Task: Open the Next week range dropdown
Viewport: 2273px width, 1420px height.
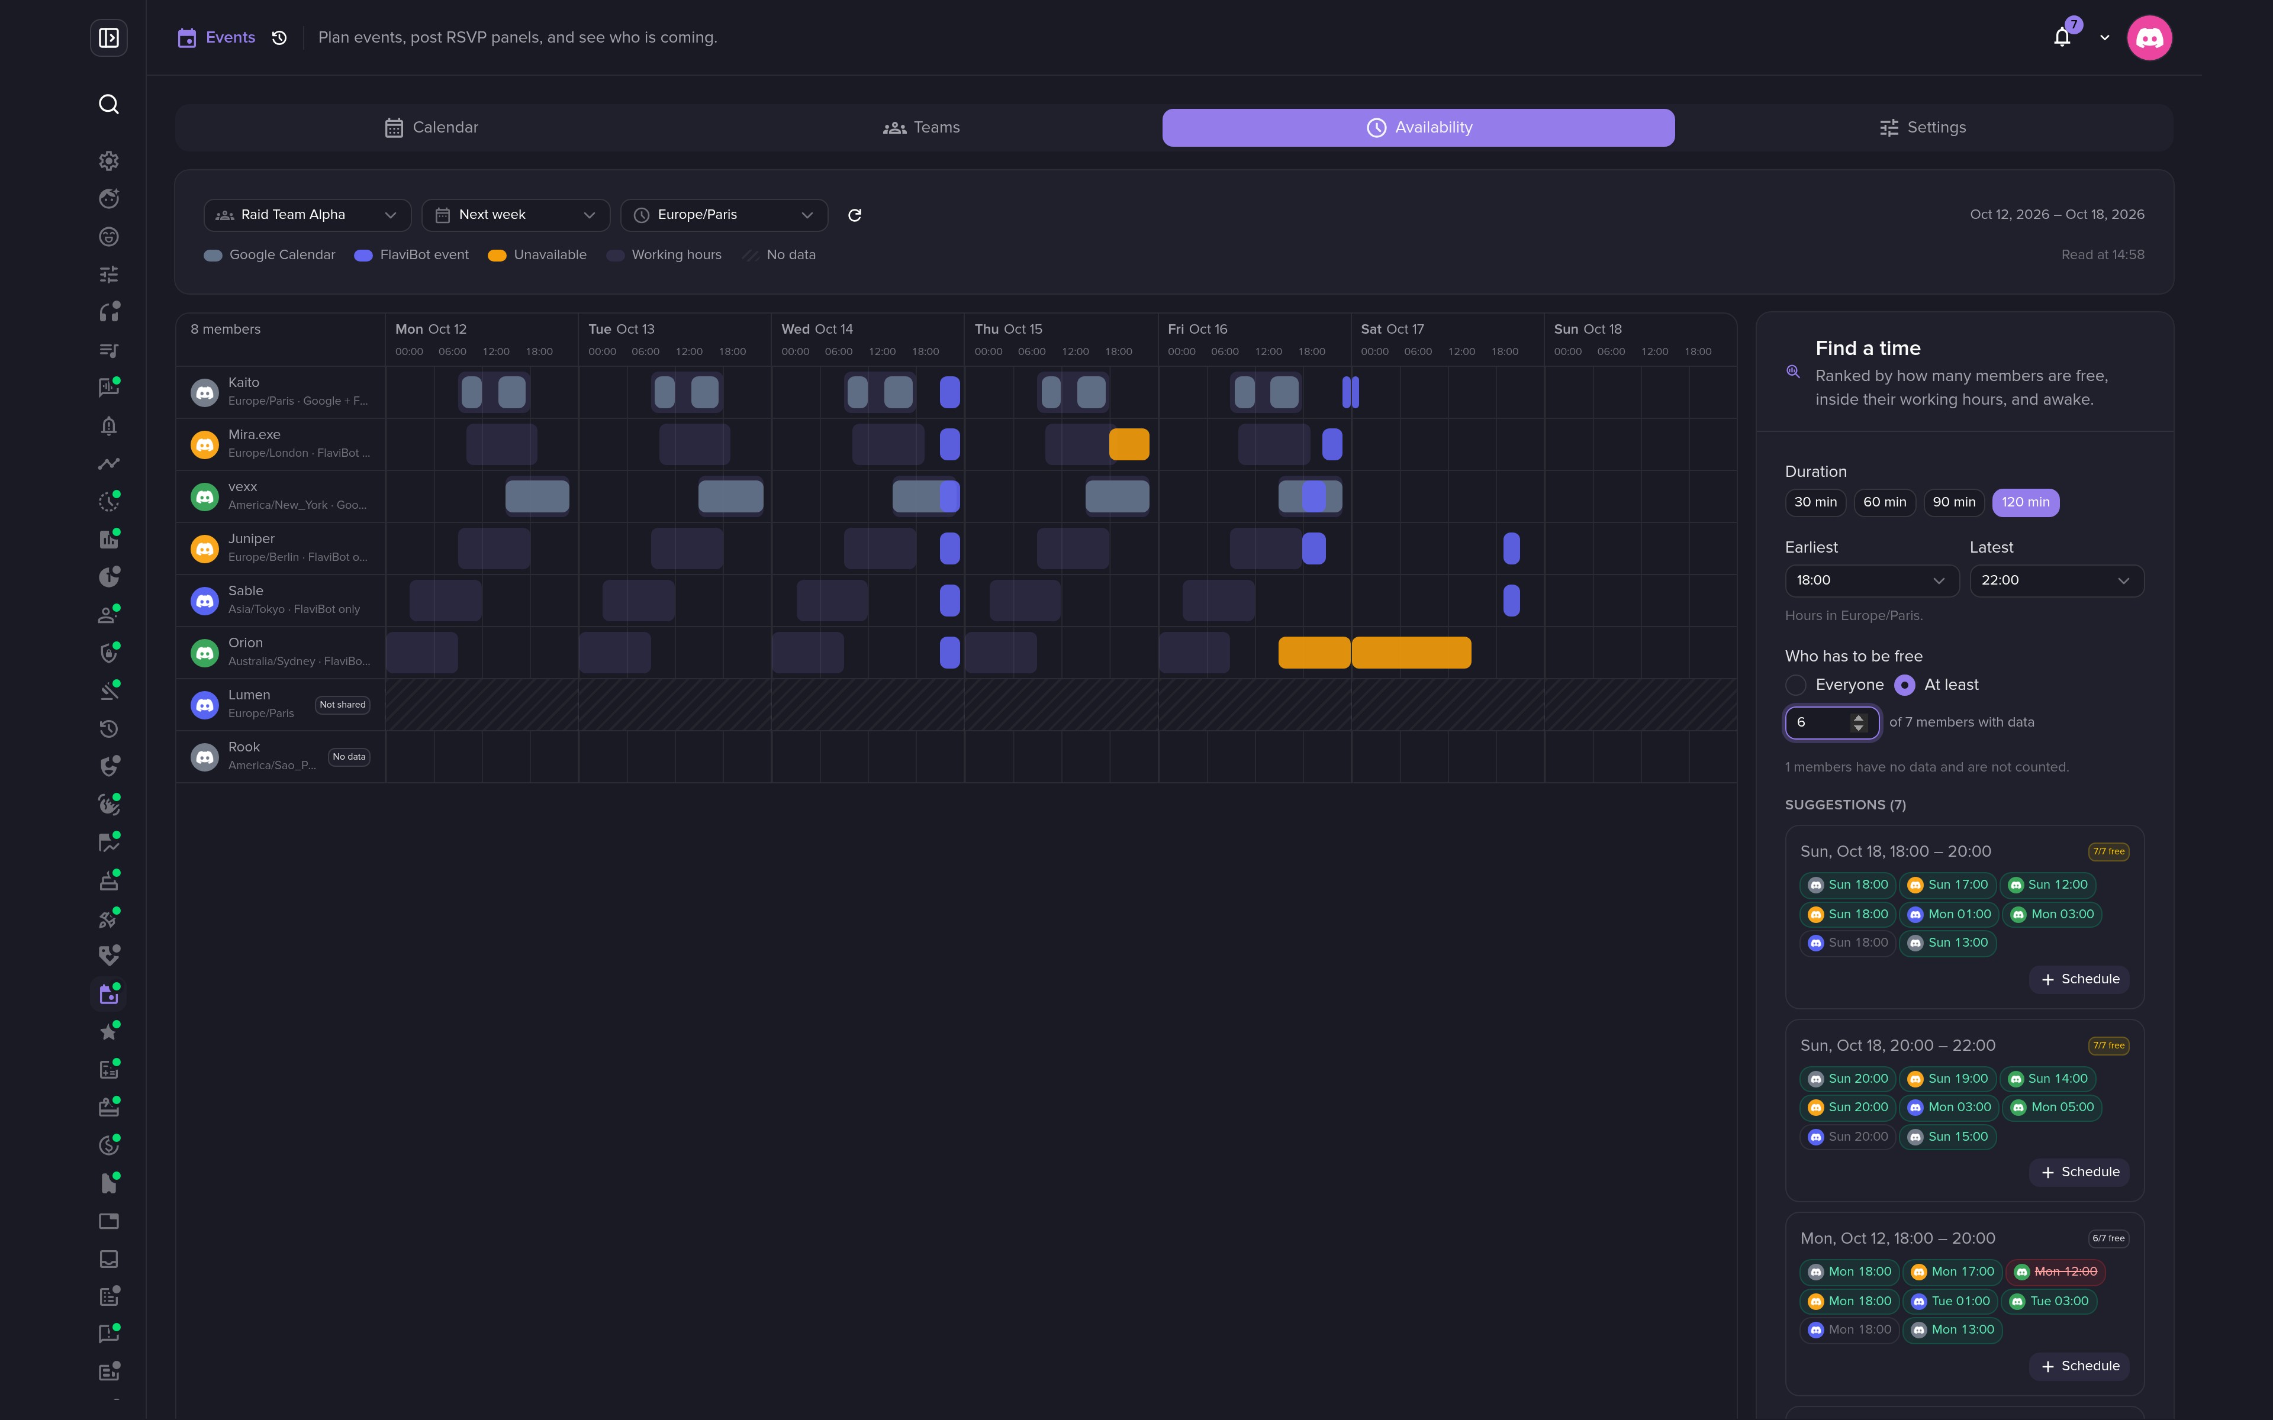Action: point(516,215)
